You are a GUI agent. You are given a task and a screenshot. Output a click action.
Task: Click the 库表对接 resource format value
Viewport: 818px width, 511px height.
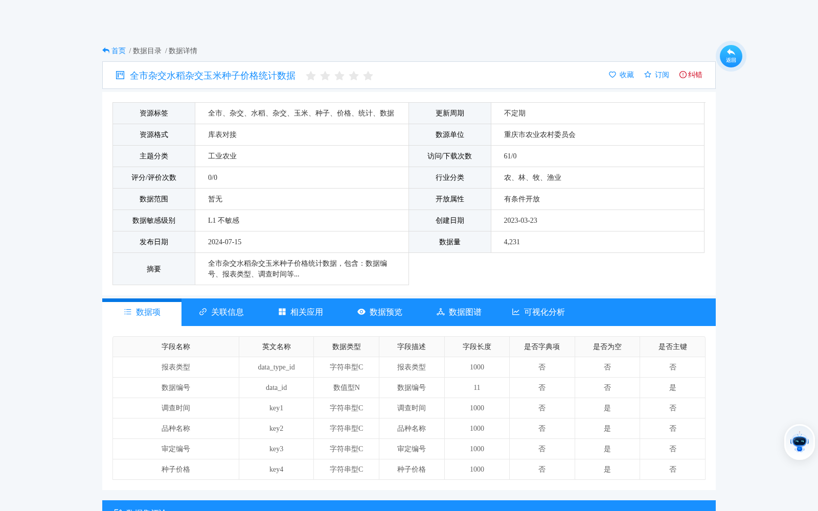point(222,134)
